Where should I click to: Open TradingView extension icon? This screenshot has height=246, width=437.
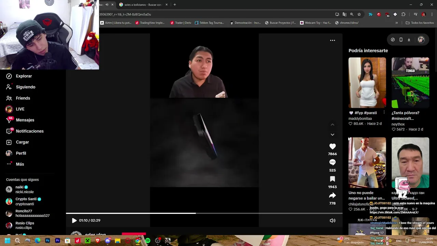tap(370, 14)
